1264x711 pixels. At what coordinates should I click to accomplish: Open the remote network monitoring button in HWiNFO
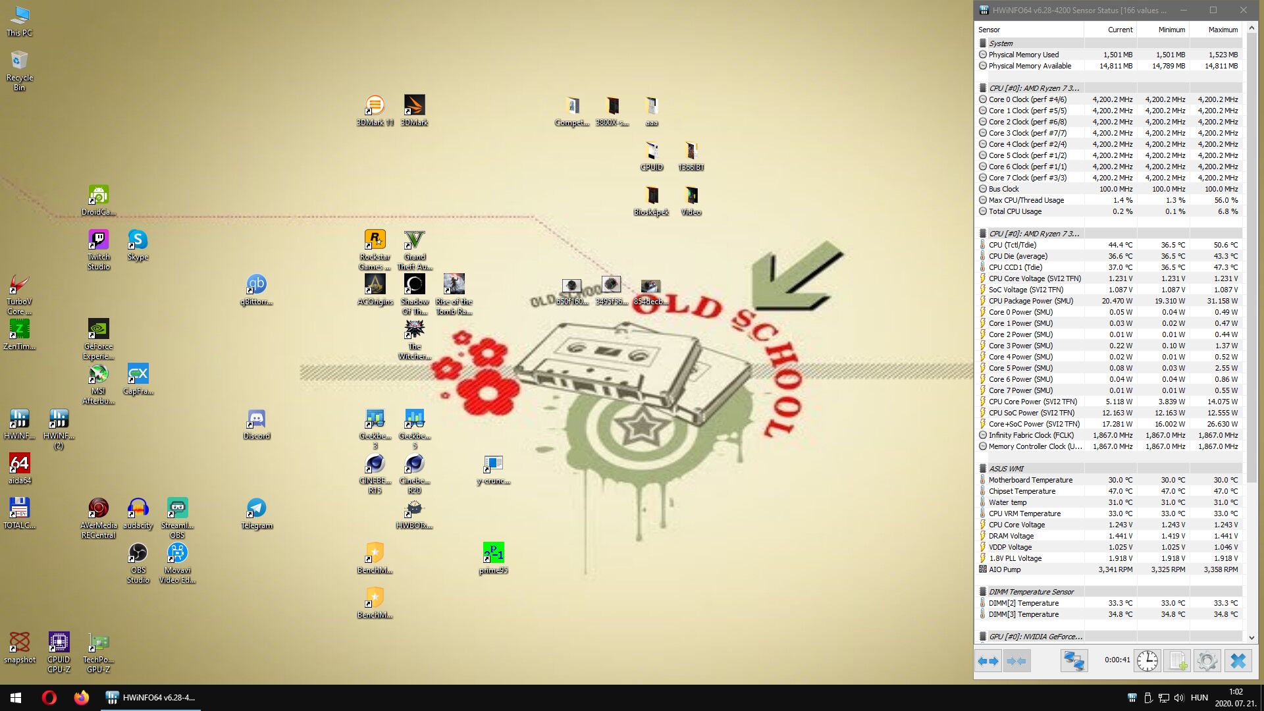pos(1074,660)
